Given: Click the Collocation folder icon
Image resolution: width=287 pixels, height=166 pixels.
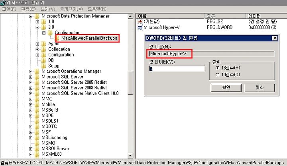Looking at the screenshot, I should 43,49.
